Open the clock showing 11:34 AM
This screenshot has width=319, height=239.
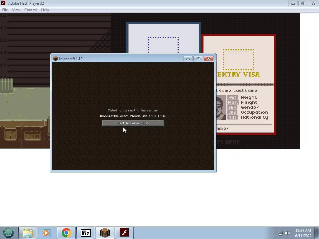303,233
